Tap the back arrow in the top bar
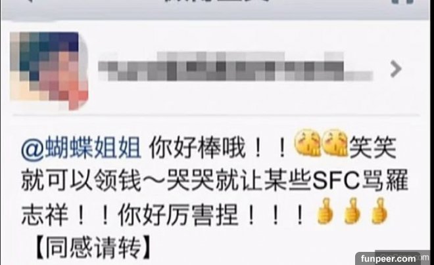 pos(31,1)
